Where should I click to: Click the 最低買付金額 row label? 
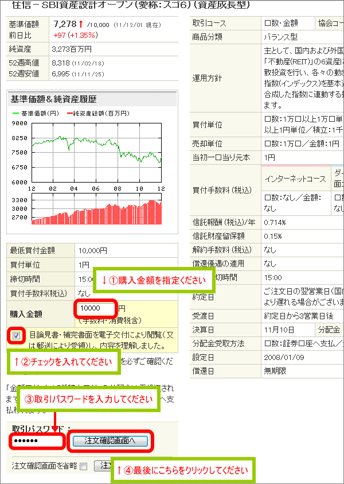tap(32, 251)
